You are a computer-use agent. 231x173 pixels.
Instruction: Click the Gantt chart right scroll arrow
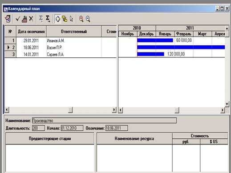click(223, 110)
